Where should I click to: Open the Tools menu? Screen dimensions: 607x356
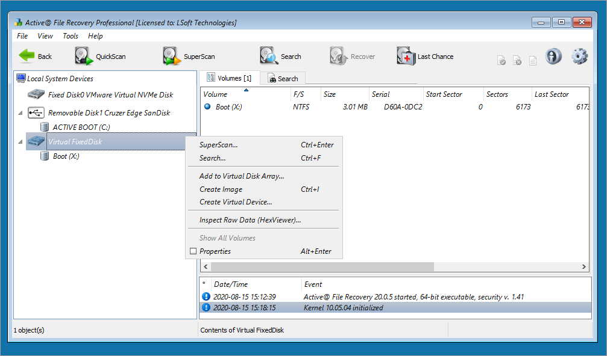click(x=71, y=36)
